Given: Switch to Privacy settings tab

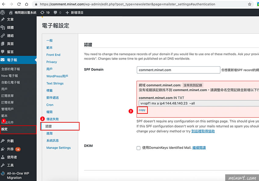Looking at the screenshot, I should [52, 62].
